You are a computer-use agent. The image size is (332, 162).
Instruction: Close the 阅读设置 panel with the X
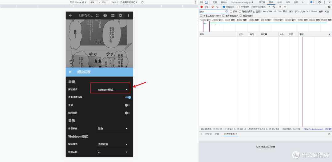[70, 72]
